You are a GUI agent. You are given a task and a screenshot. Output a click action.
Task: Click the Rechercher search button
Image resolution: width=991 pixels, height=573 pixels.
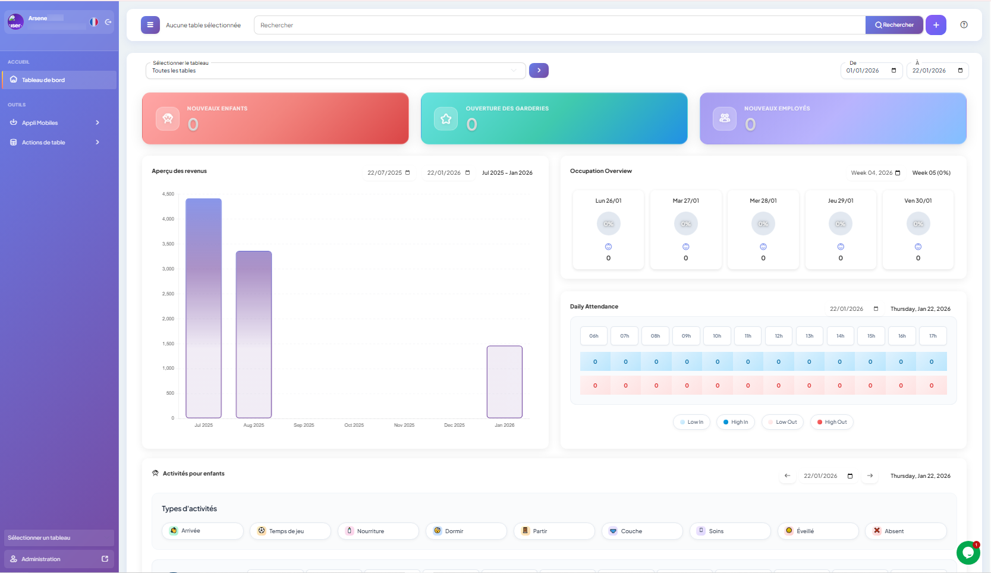[894, 25]
